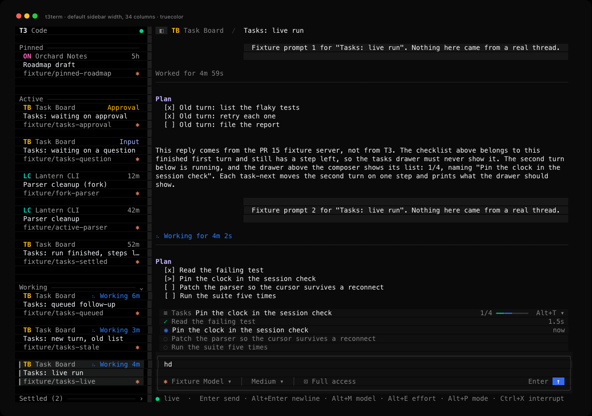
Task: Expand the Settled (2) section arrow
Action: pos(141,398)
